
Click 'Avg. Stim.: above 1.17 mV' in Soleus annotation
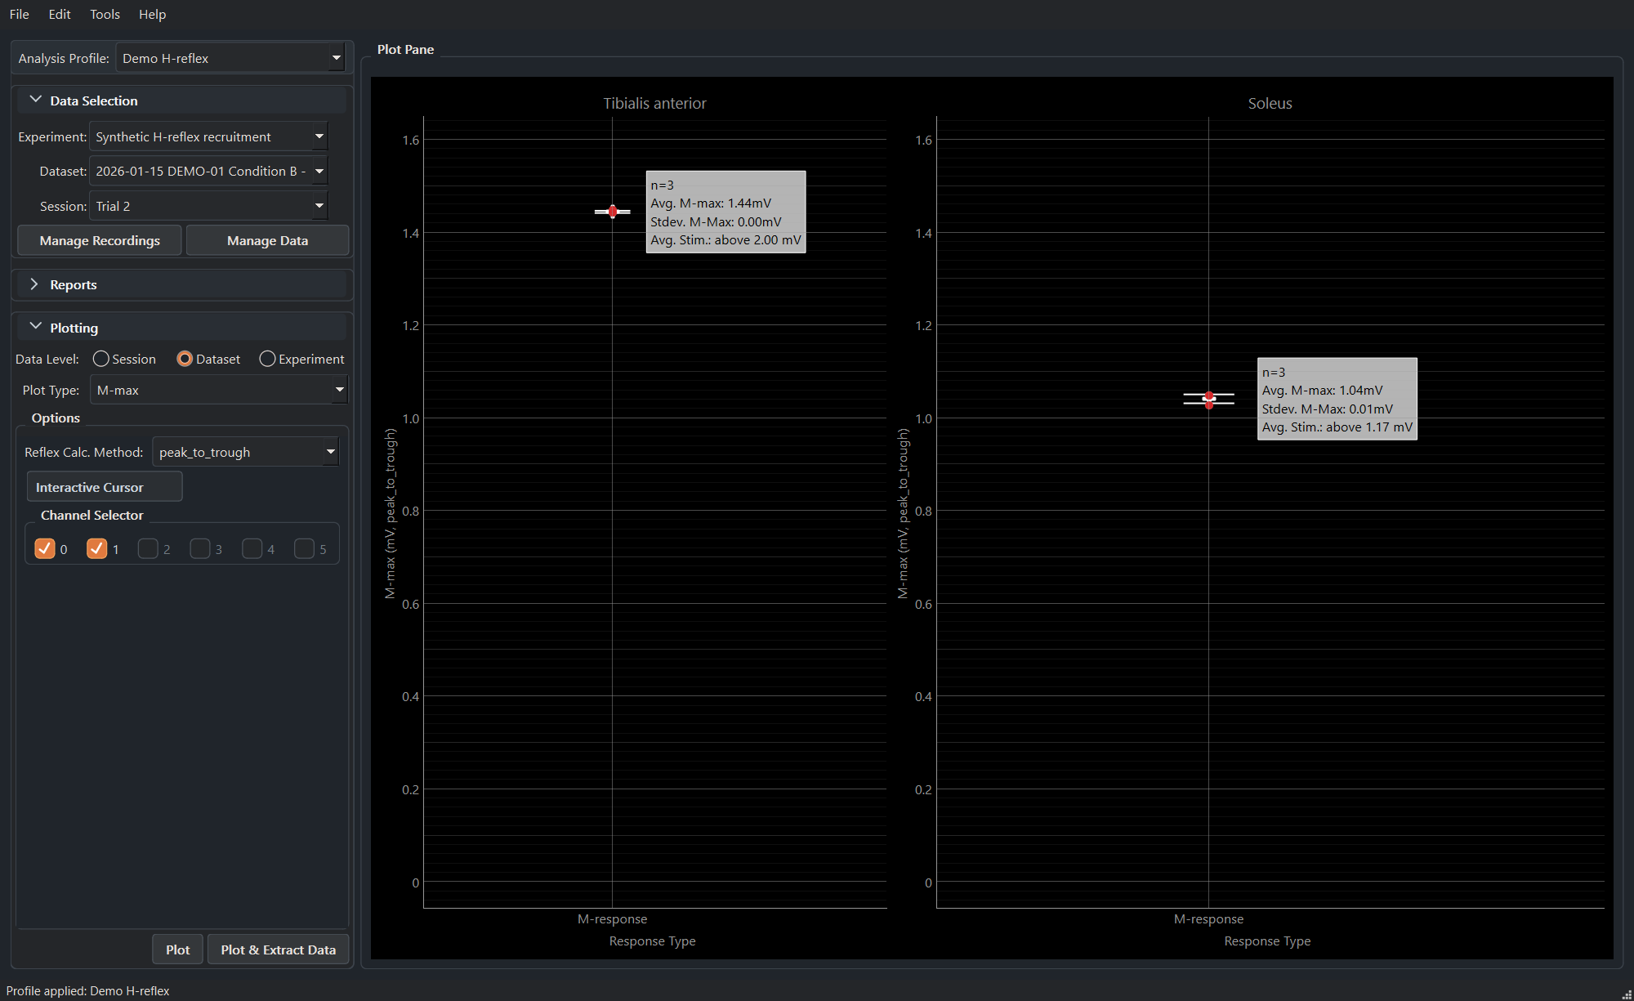coord(1337,427)
